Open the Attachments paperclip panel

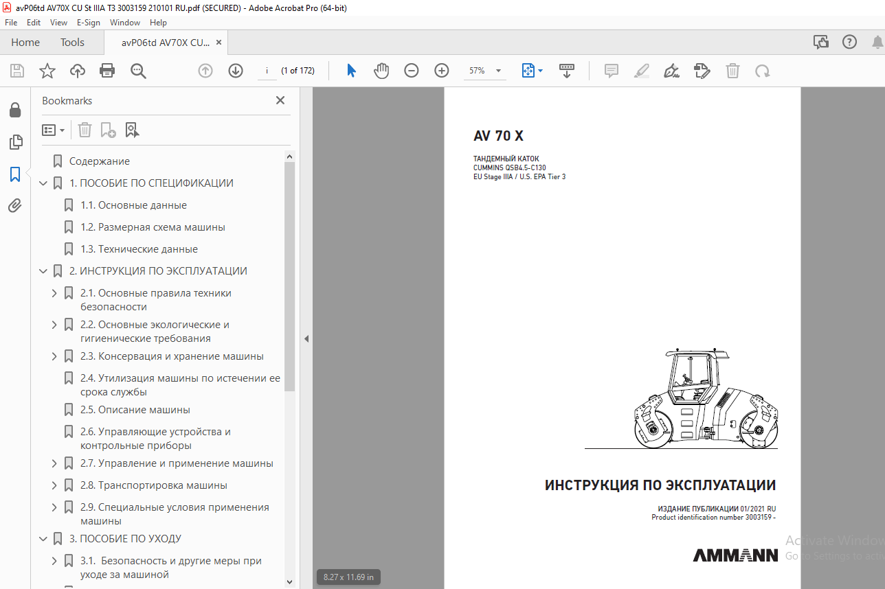(x=15, y=206)
